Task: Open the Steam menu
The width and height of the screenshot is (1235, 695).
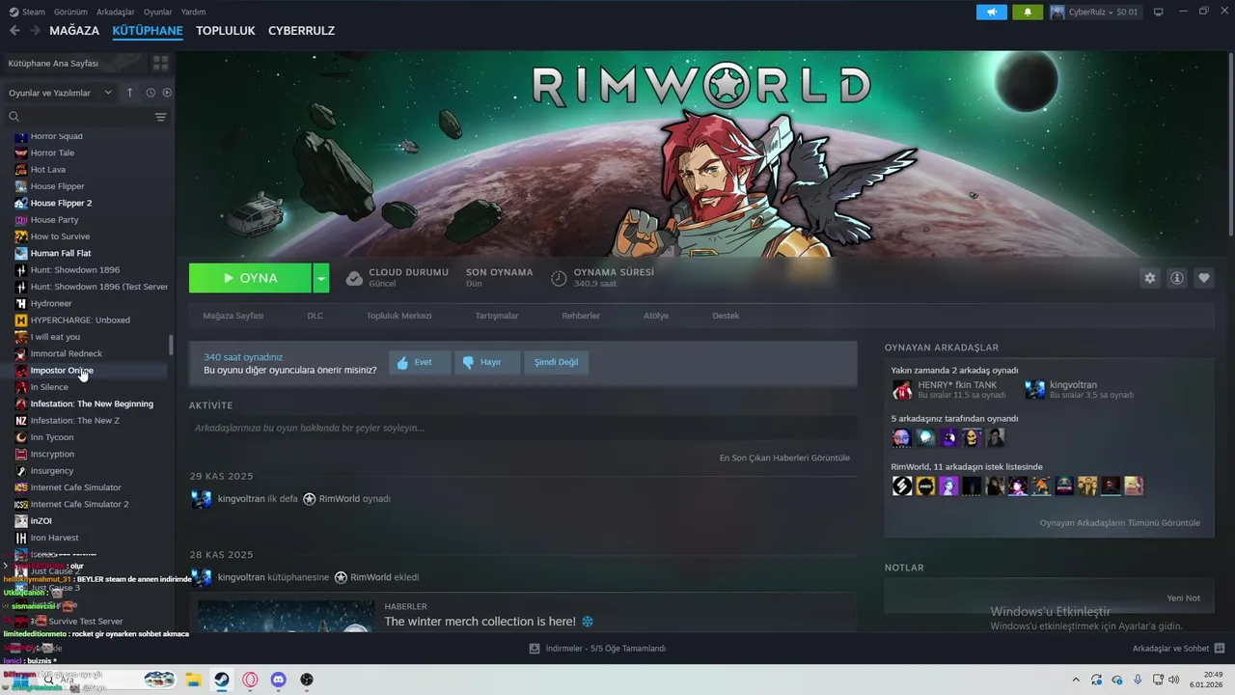Action: tap(27, 12)
